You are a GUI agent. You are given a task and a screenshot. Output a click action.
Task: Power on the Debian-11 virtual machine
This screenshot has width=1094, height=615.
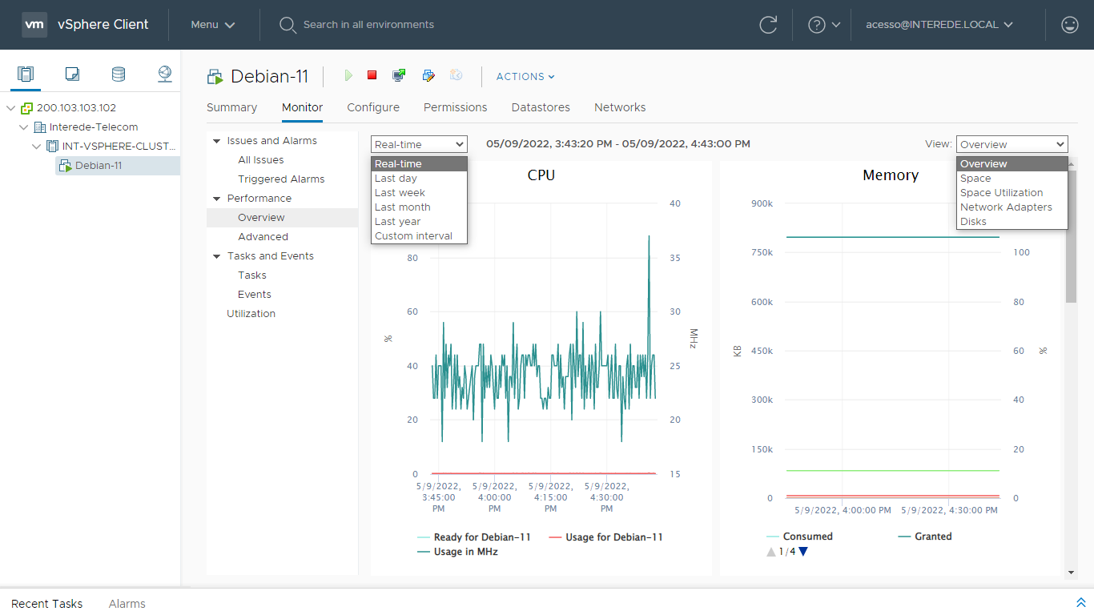[x=348, y=75]
